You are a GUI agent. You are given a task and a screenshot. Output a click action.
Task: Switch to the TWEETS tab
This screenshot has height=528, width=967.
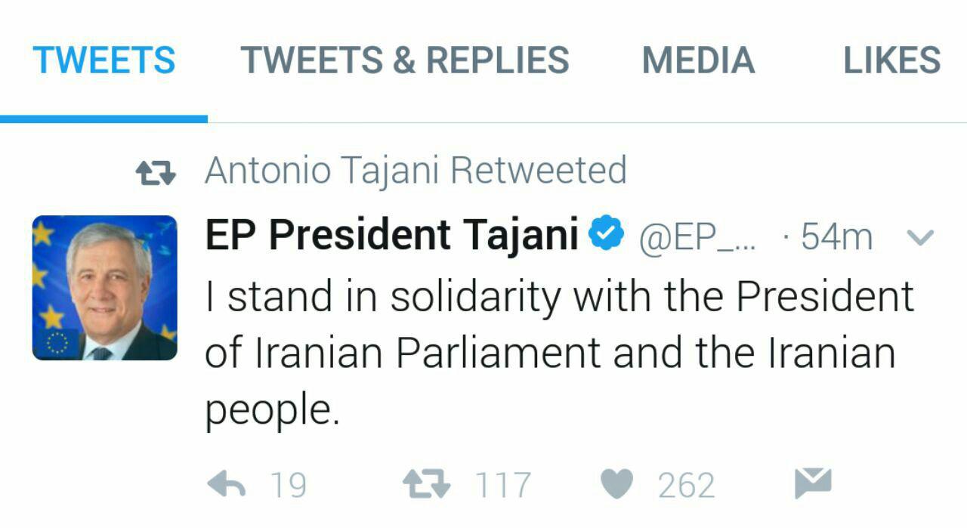(x=104, y=60)
